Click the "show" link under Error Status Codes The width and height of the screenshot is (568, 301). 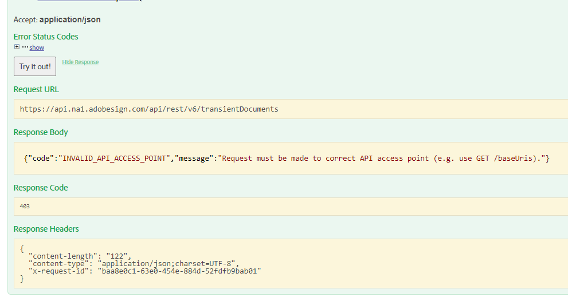click(37, 47)
